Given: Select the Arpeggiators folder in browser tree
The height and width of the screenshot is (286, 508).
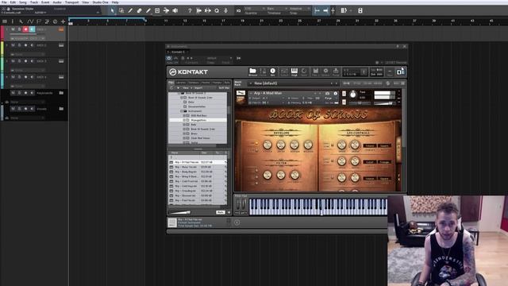Looking at the screenshot, I should pyautogui.click(x=198, y=120).
